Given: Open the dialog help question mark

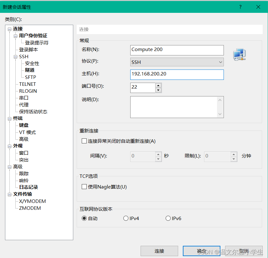Looking at the screenshot, I should click(x=240, y=7).
